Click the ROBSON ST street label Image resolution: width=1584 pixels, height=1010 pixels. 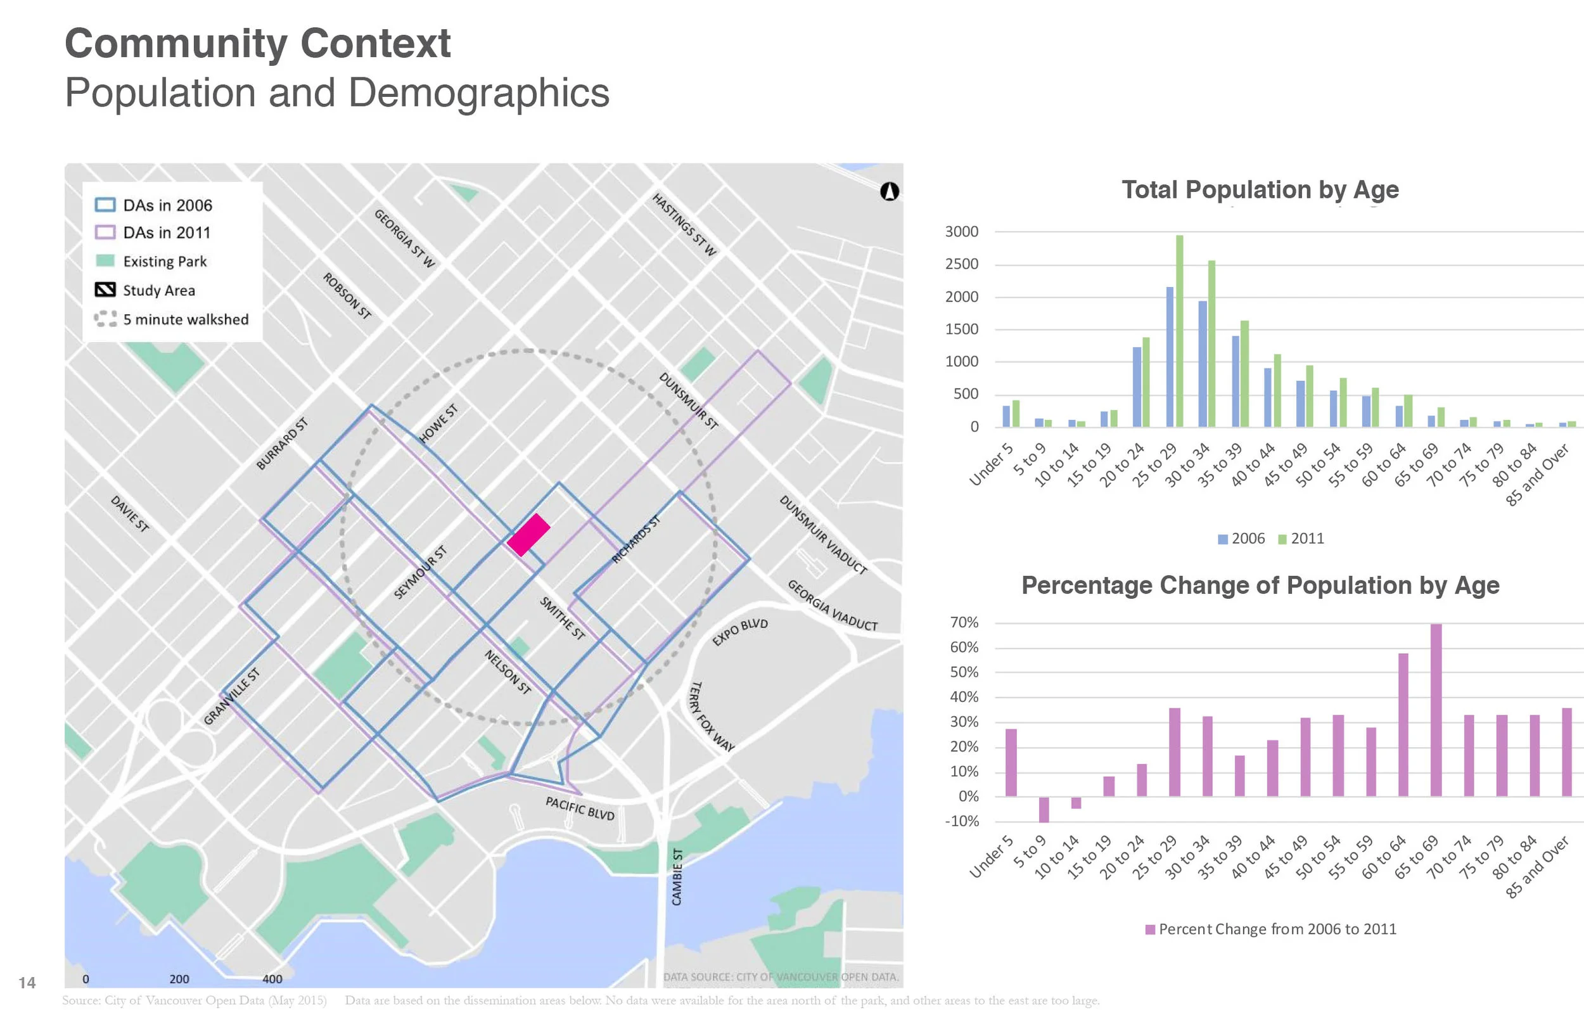[x=347, y=296]
